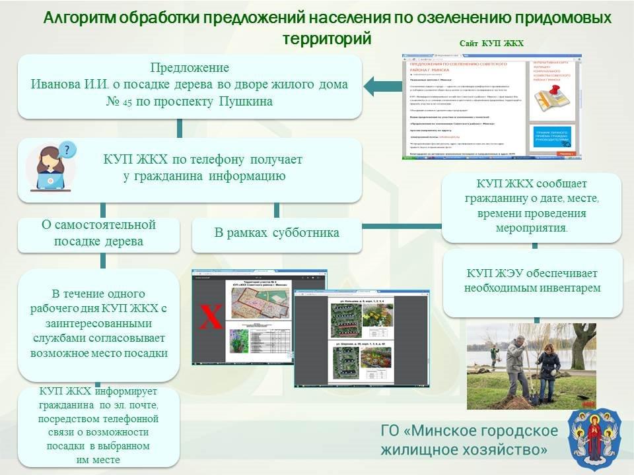Screen dimensions: 634x475
Task: Open the territory map document screenshot
Action: coord(242,317)
